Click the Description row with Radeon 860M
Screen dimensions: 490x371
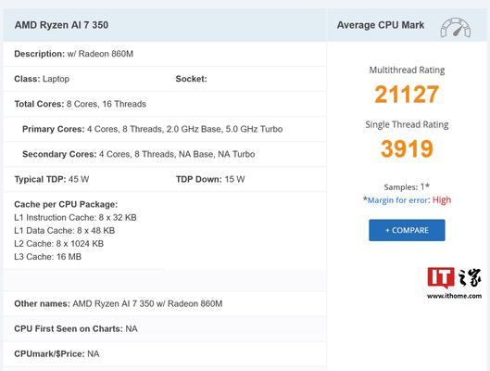[165, 54]
